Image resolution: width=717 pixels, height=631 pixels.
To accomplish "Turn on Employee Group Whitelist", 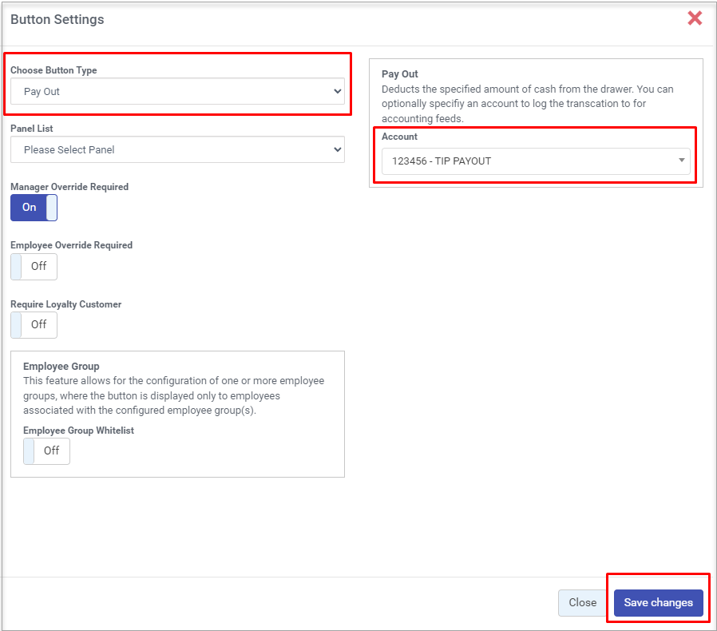I will [x=46, y=450].
